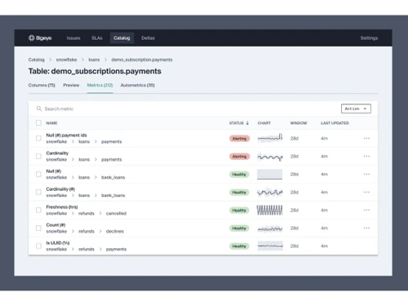Open the Count (#) metric name
Screen dimensions: 408x306
coord(55,225)
